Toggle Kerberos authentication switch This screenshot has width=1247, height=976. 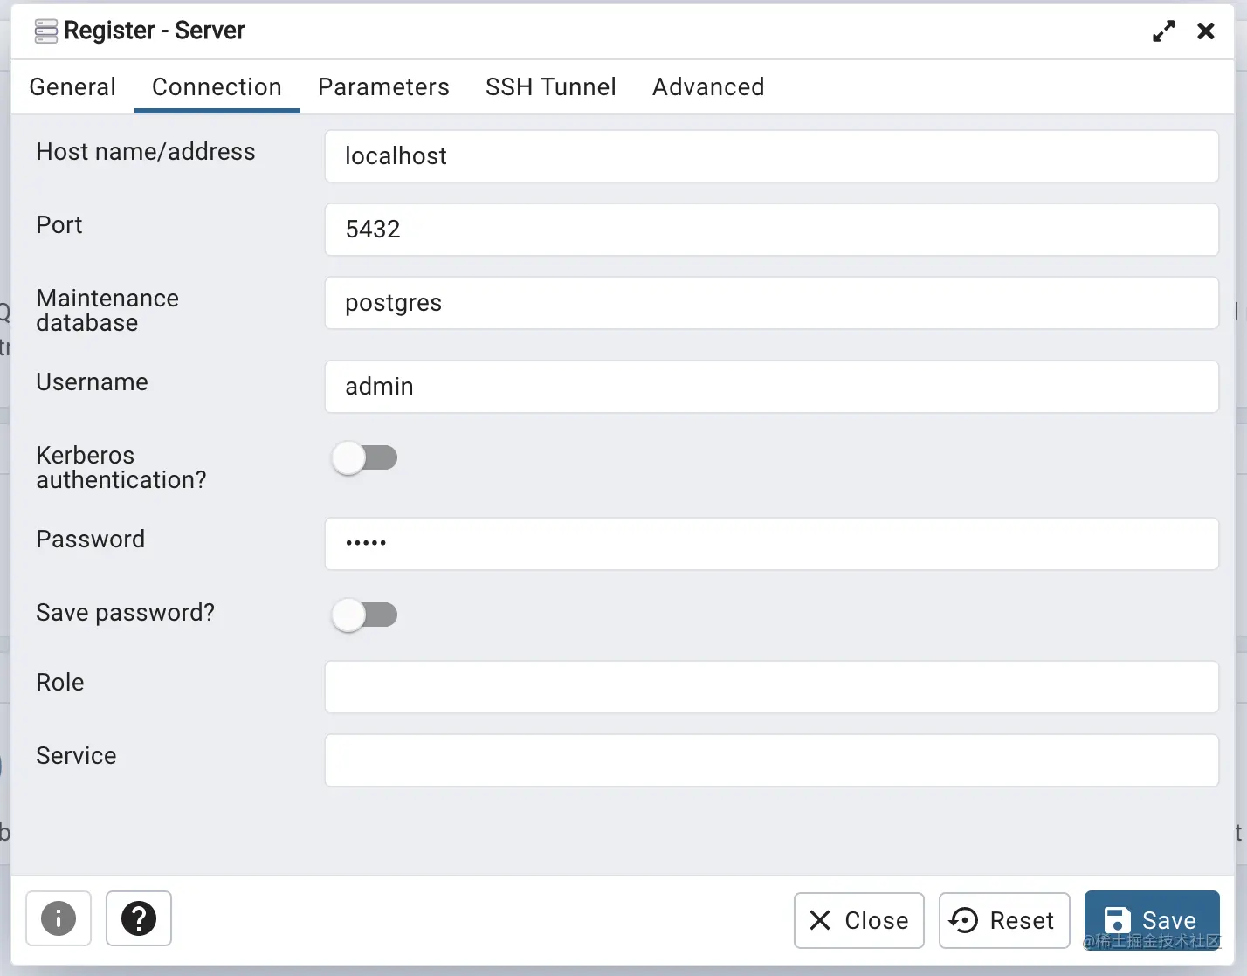click(x=365, y=457)
